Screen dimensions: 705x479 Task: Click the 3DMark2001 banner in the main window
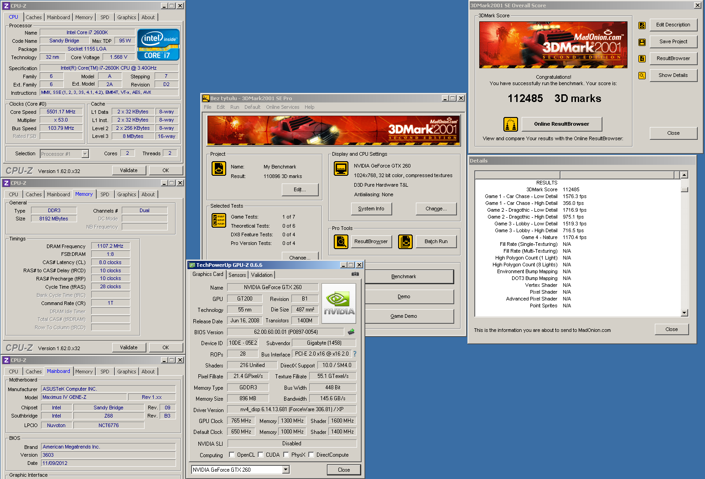[333, 130]
